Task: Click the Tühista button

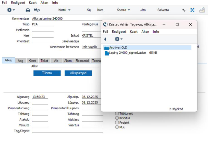Action: pyautogui.click(x=47, y=73)
